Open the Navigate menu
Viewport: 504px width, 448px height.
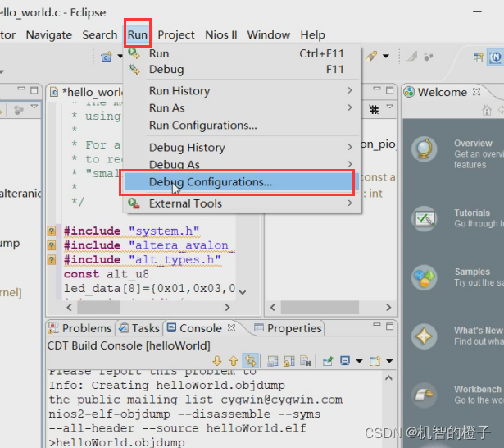pos(49,34)
